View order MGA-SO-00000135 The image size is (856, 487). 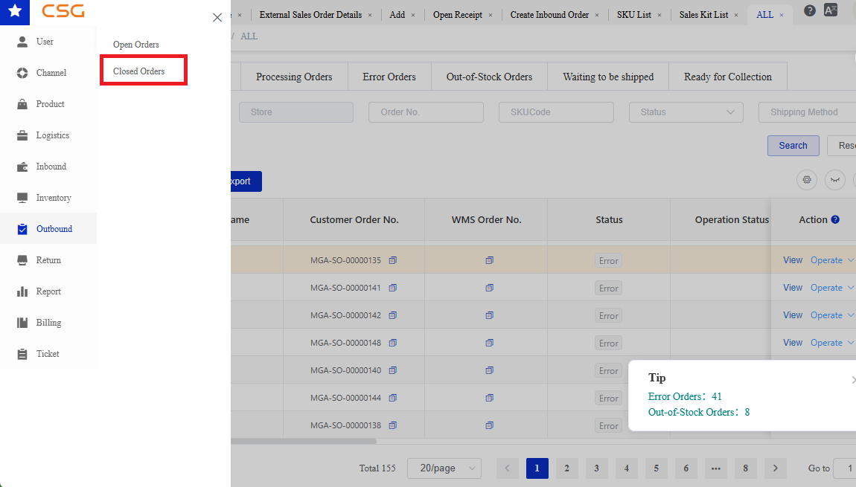pyautogui.click(x=792, y=260)
